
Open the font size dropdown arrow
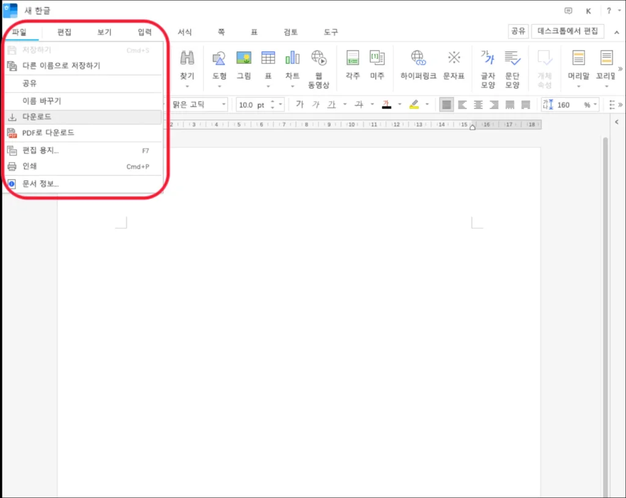(281, 105)
